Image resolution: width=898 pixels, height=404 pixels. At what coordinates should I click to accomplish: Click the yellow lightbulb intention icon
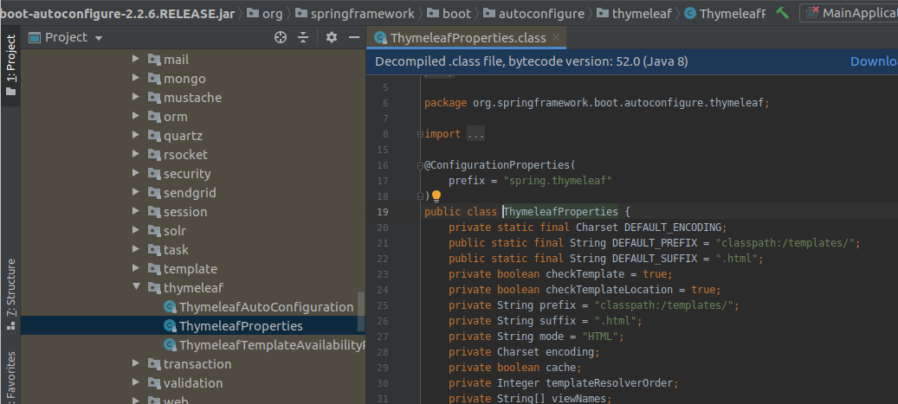point(436,196)
